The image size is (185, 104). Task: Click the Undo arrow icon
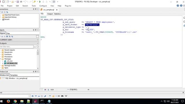pos(27,2)
